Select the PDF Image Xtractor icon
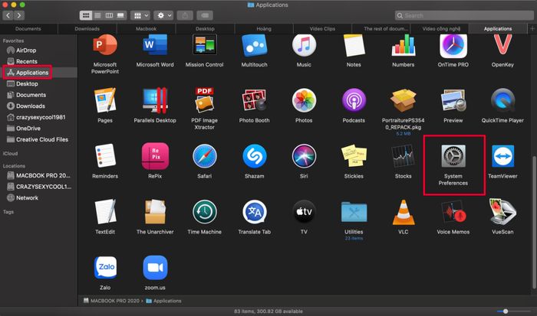 click(x=205, y=100)
